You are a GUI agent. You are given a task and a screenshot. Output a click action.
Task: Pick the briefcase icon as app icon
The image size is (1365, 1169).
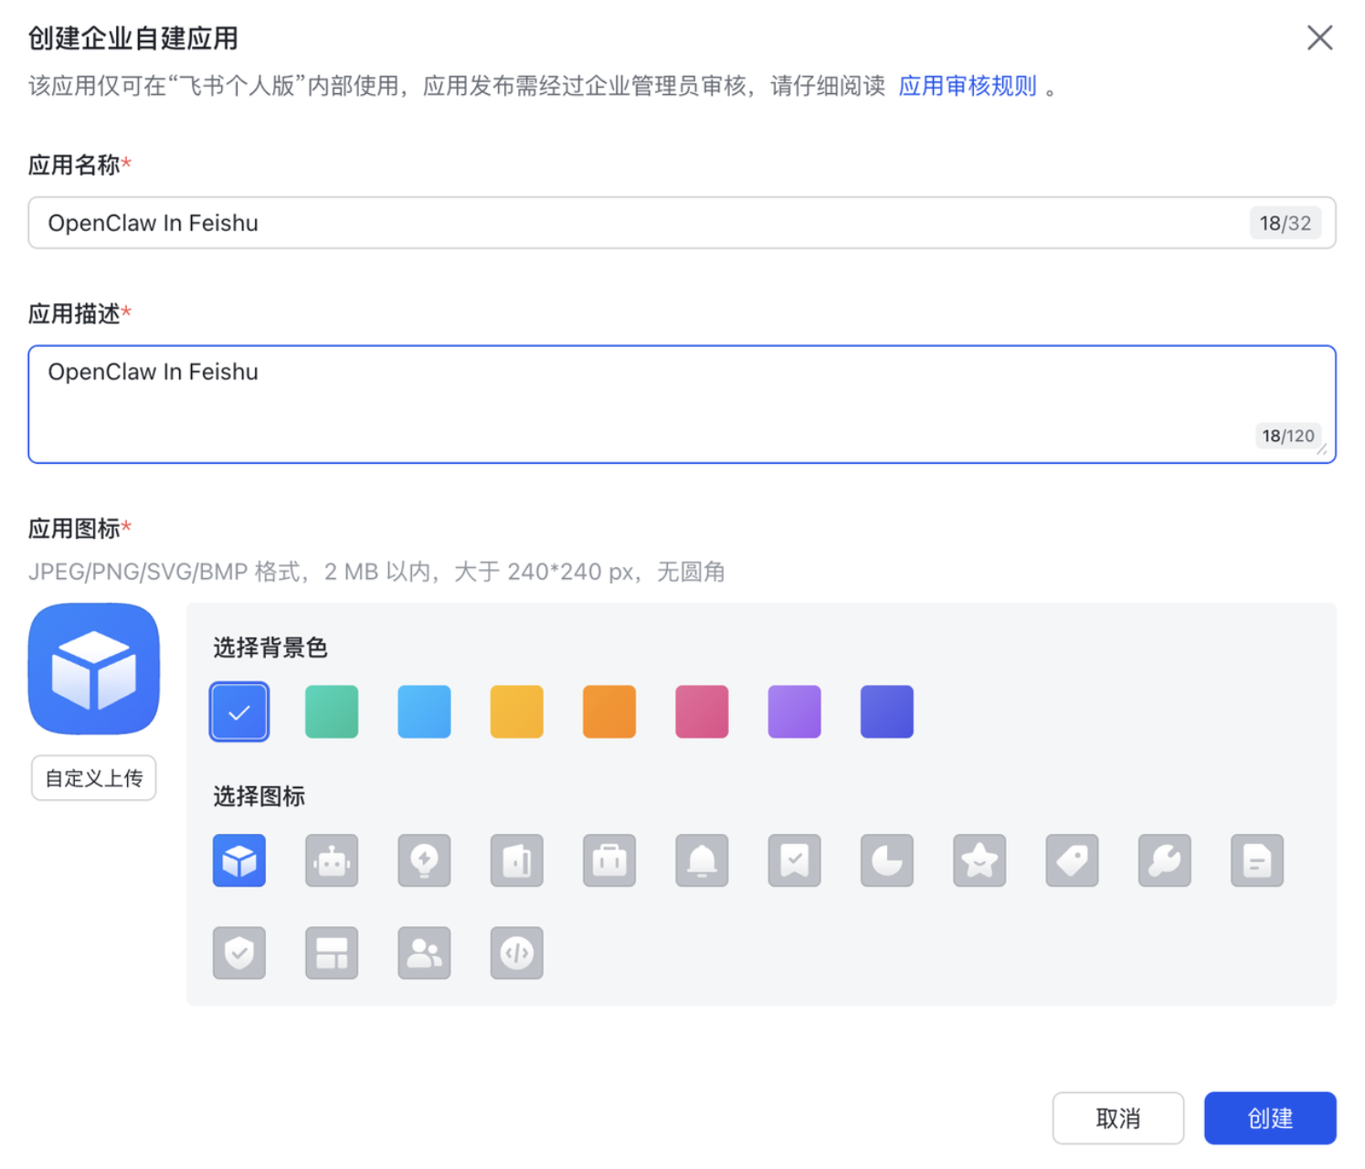tap(608, 860)
